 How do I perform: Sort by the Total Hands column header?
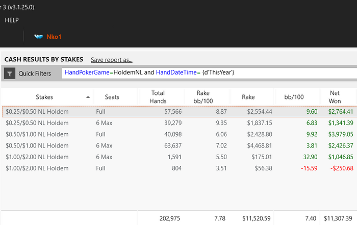(x=158, y=97)
